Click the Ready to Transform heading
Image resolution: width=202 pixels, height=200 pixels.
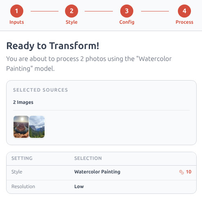pyautogui.click(x=53, y=46)
